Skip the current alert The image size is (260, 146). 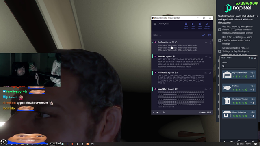pyautogui.click(x=193, y=26)
